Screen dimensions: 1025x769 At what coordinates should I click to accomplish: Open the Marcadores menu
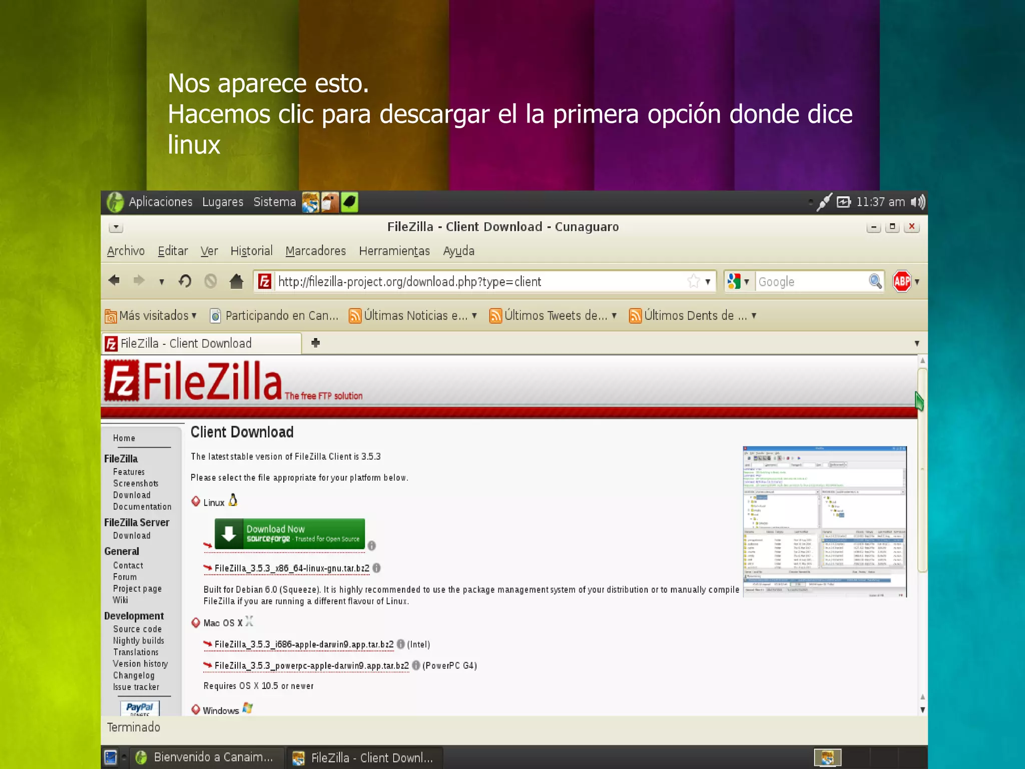point(315,251)
